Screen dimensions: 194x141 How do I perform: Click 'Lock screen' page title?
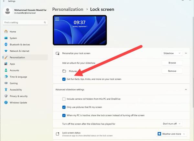click(102, 9)
